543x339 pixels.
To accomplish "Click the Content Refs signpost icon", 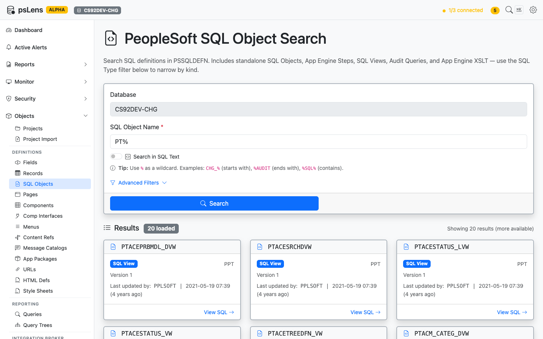I will pyautogui.click(x=18, y=237).
